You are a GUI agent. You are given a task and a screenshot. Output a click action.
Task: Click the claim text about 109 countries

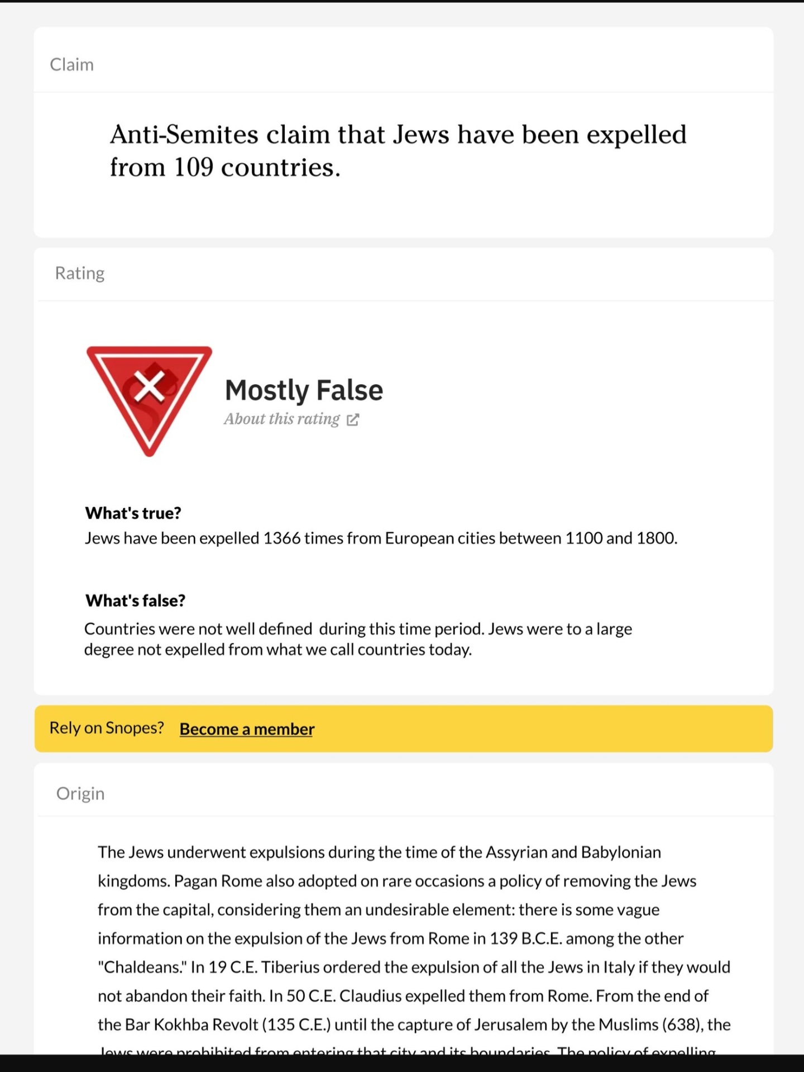pyautogui.click(x=398, y=151)
